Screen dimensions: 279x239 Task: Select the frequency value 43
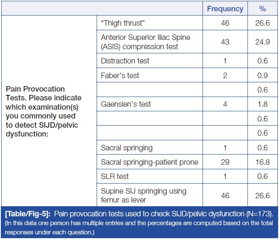225,42
